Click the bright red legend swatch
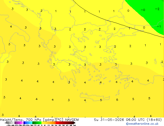Viewport: 164px width, 126px height. [x=56, y=123]
